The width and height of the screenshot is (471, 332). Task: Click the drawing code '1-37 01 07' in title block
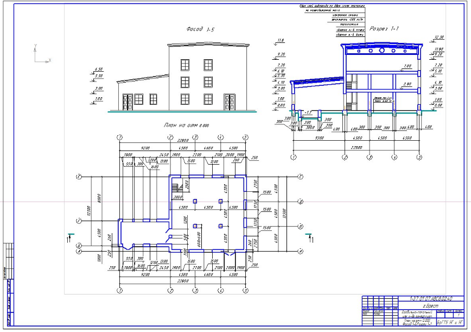coord(430,299)
